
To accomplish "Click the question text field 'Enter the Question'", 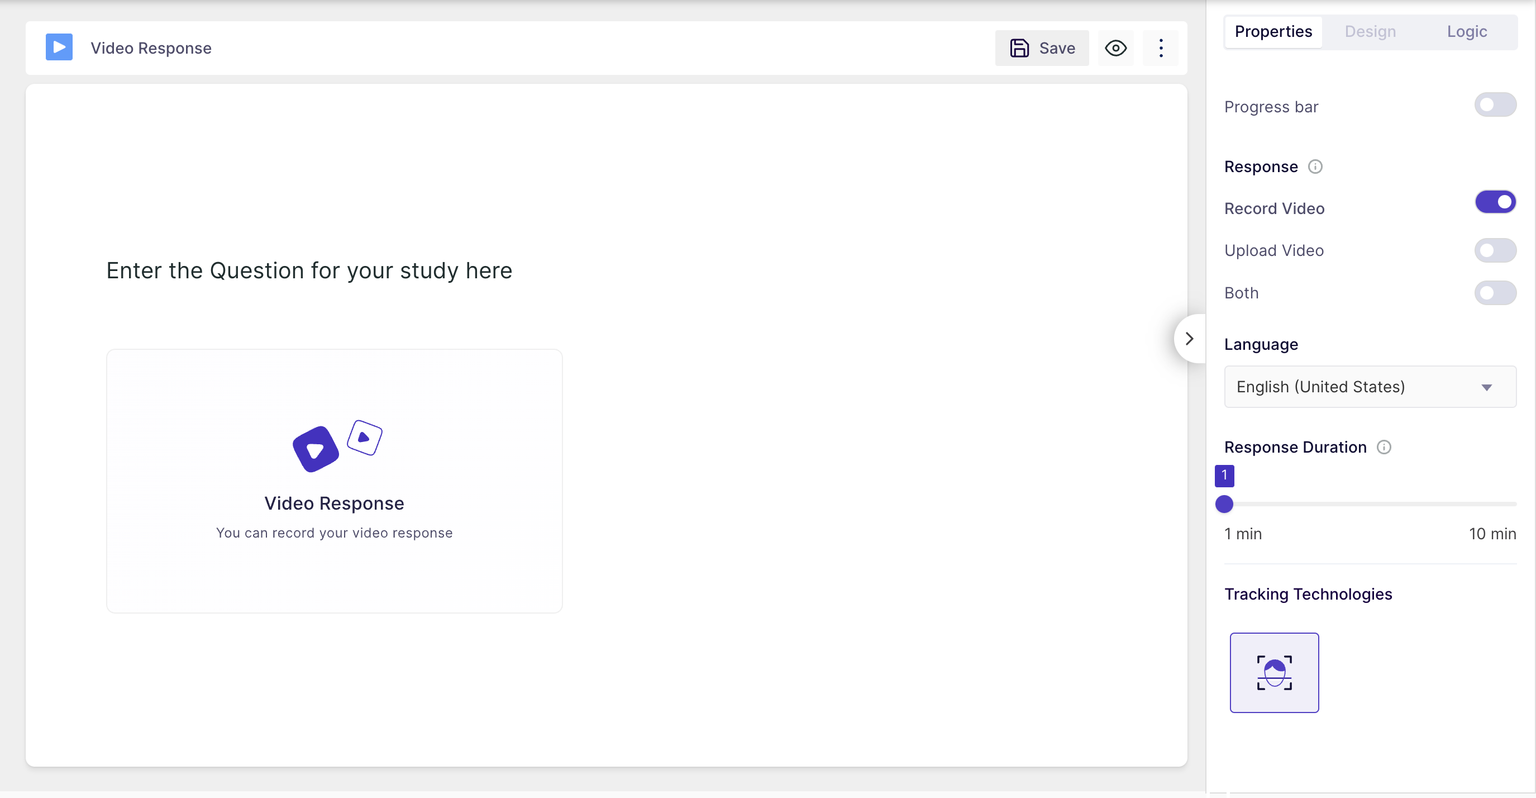I will (x=309, y=271).
